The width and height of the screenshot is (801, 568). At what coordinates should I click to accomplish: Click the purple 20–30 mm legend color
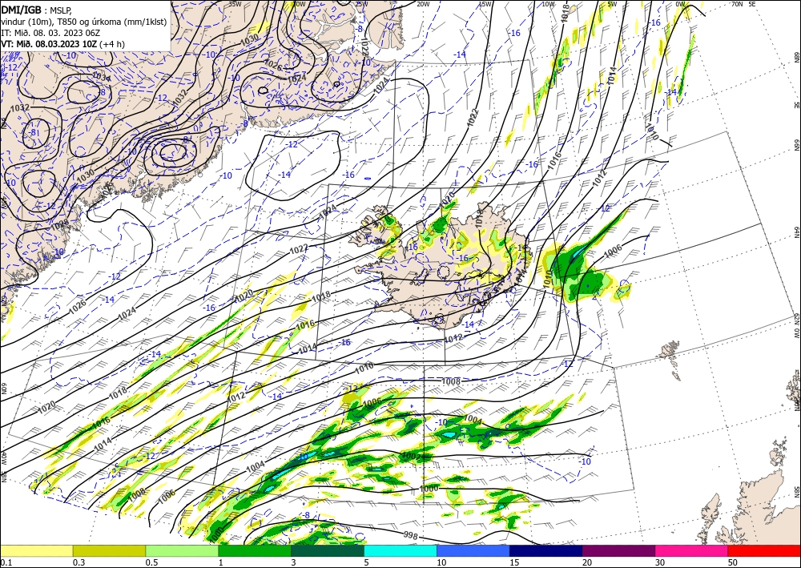tap(618, 550)
